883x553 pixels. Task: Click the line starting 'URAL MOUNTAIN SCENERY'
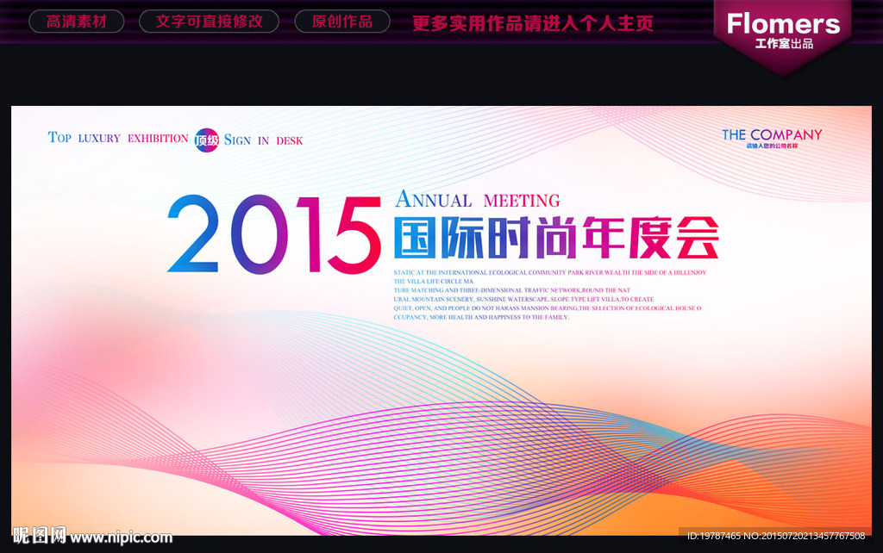click(523, 299)
